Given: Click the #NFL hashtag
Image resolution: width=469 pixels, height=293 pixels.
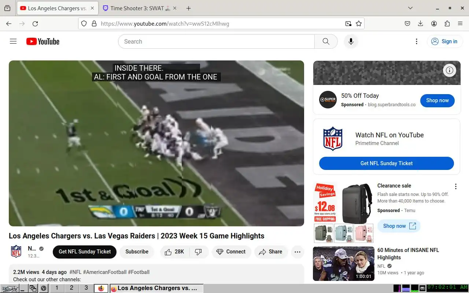Looking at the screenshot, I should coord(75,272).
